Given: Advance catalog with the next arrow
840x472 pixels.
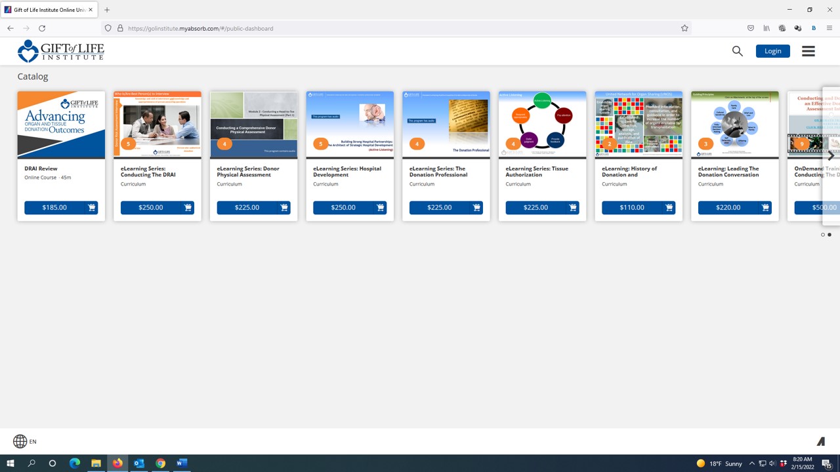Looking at the screenshot, I should tap(831, 156).
